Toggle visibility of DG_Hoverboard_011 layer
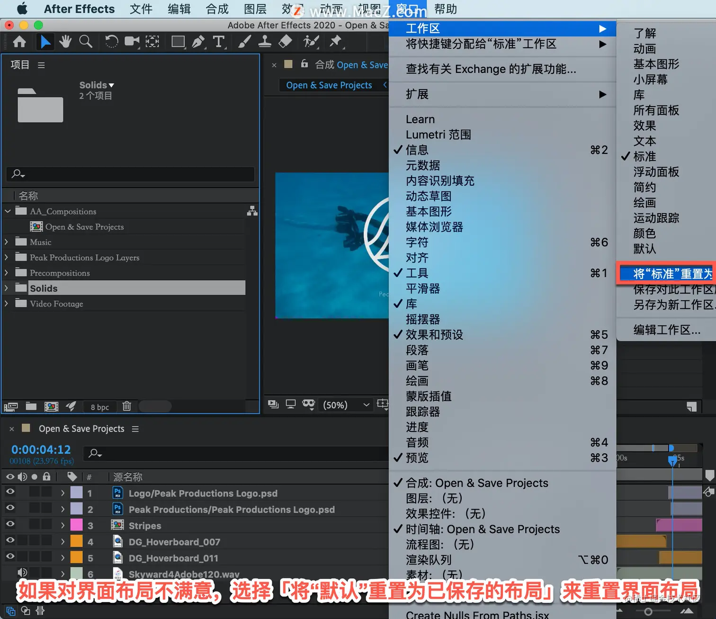Image resolution: width=716 pixels, height=619 pixels. pos(10,556)
